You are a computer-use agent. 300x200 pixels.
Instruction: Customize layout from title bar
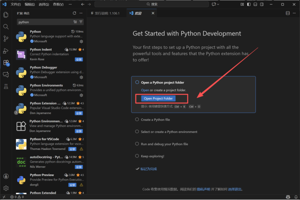242,4
